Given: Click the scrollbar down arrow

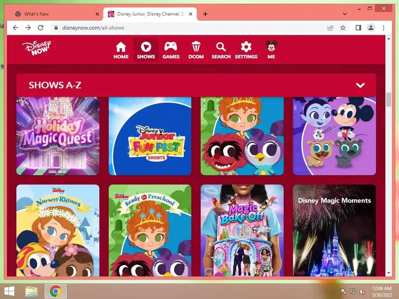Looking at the screenshot, I should [388, 273].
